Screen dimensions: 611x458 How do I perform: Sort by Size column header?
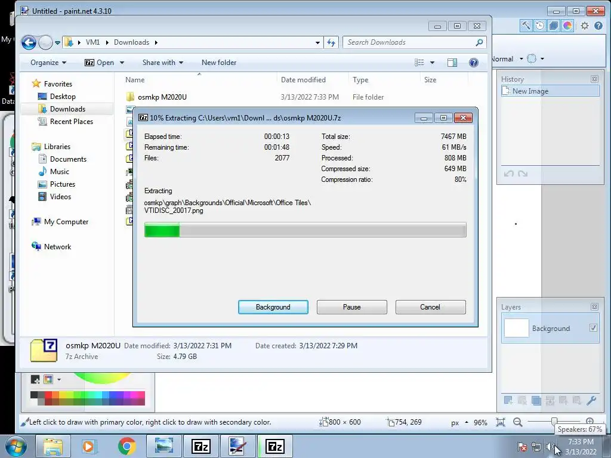click(x=430, y=79)
